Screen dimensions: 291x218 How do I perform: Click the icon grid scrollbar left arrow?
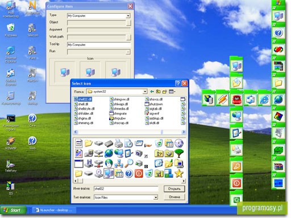pyautogui.click(x=76, y=181)
